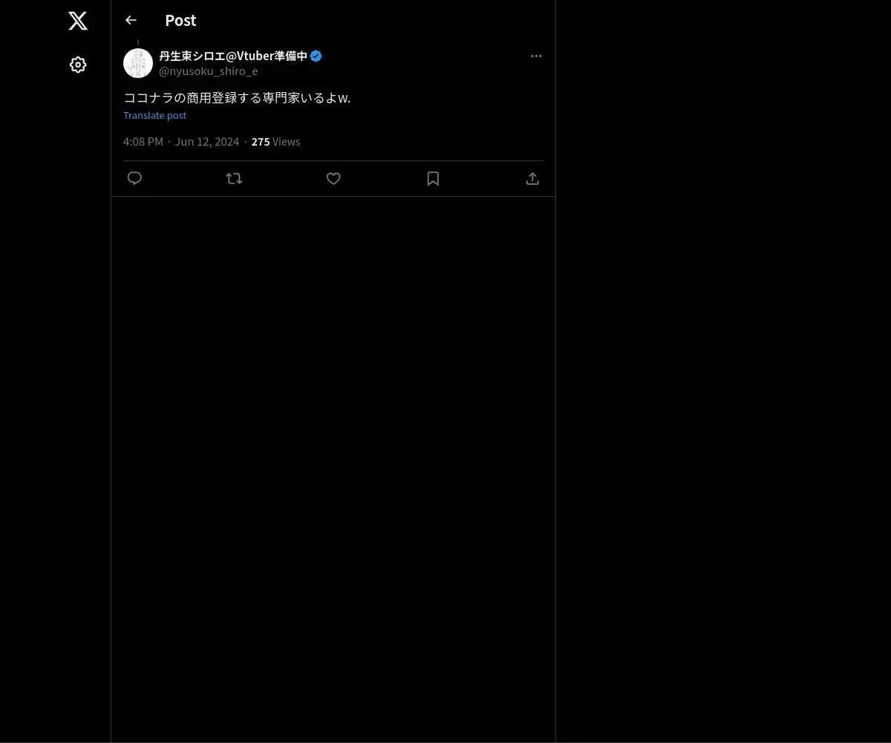Like the post with heart icon
The height and width of the screenshot is (743, 891).
pyautogui.click(x=333, y=178)
